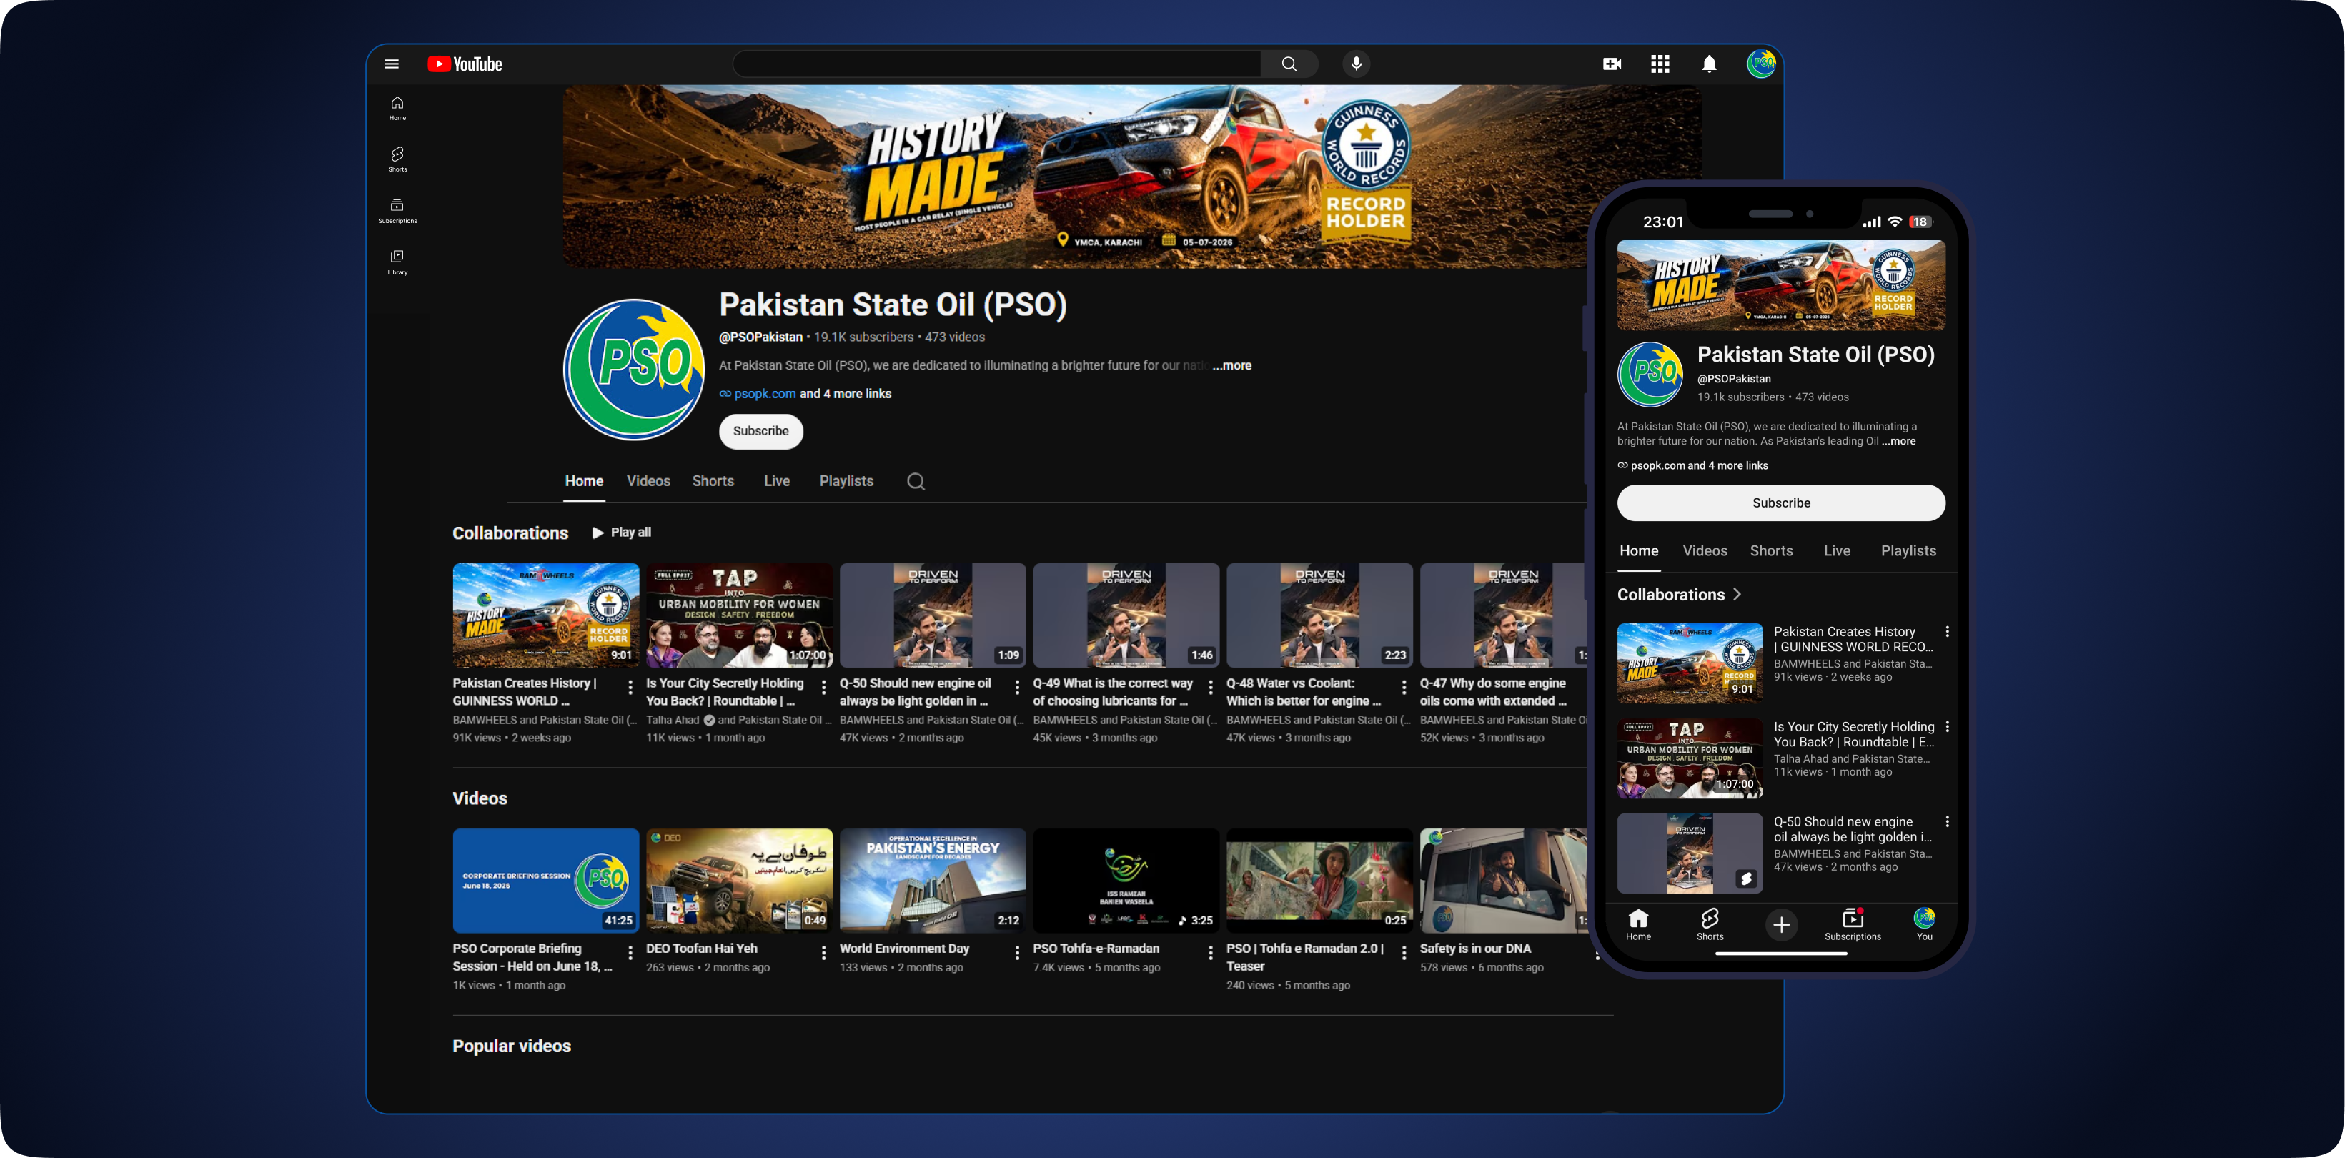
Task: Open the account avatar in the header
Action: pyautogui.click(x=1763, y=64)
